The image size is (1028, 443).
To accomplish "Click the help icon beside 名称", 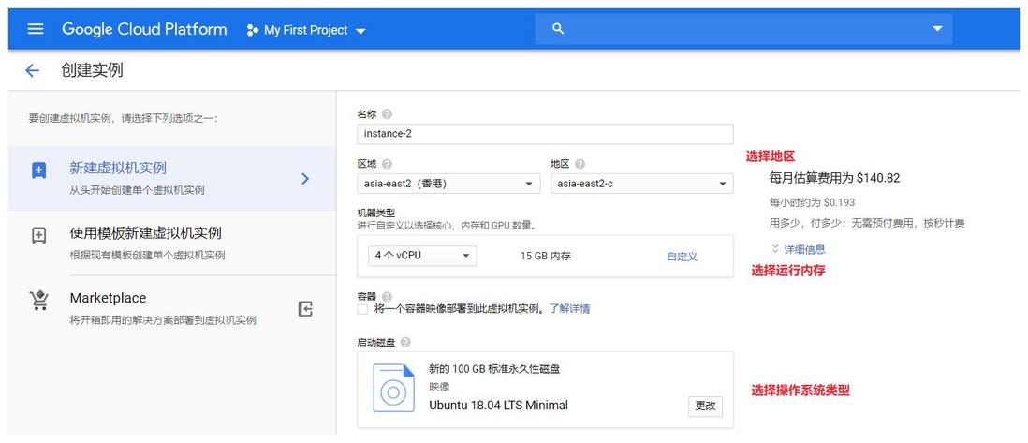I will coord(387,114).
